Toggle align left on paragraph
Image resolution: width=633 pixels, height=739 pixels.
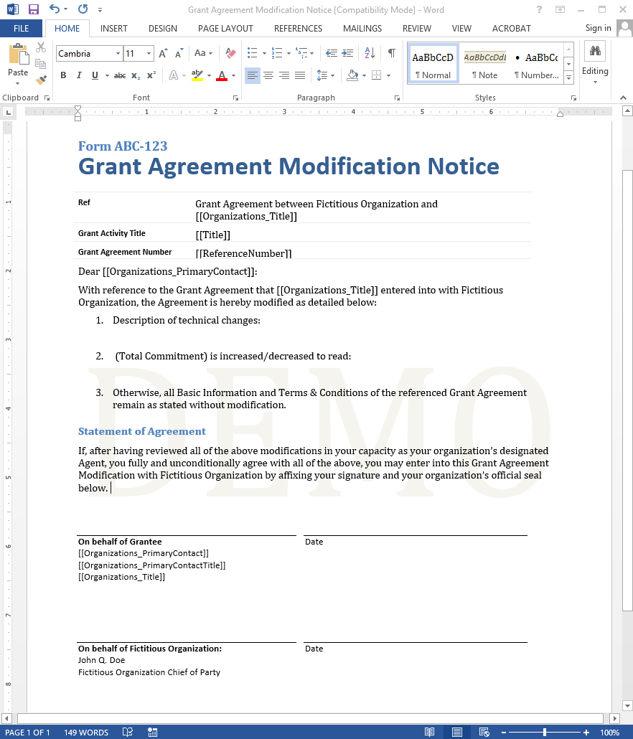tap(253, 75)
